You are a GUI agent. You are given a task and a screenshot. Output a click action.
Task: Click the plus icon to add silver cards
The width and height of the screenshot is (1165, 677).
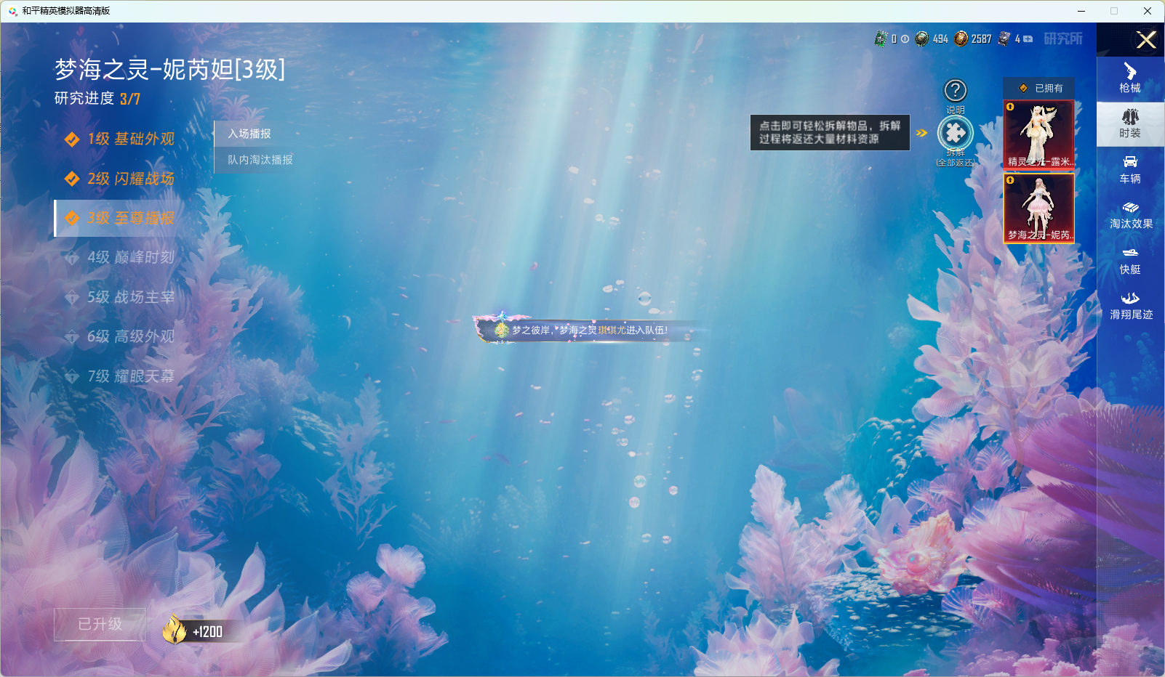tap(1028, 39)
